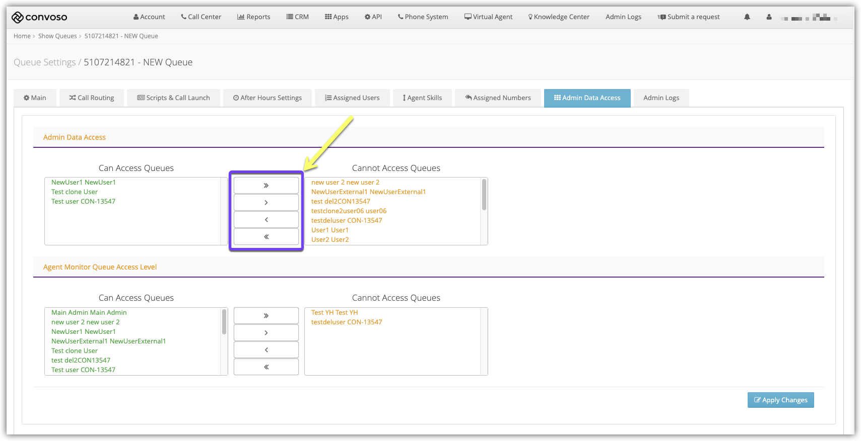Open the Assigned Users tab

point(352,98)
